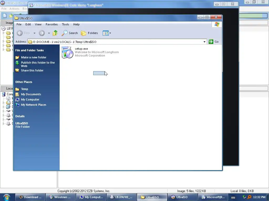Screen dimensions: 269x201
Task: Click the Ultra$ISO window title folder icon
Action: (x=17, y=18)
